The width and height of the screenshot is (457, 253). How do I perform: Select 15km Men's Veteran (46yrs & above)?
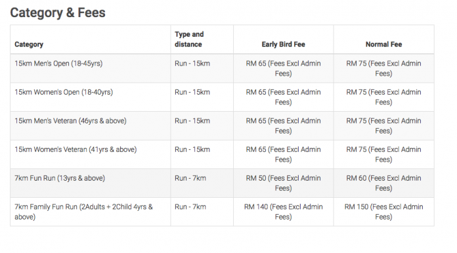[x=70, y=121]
